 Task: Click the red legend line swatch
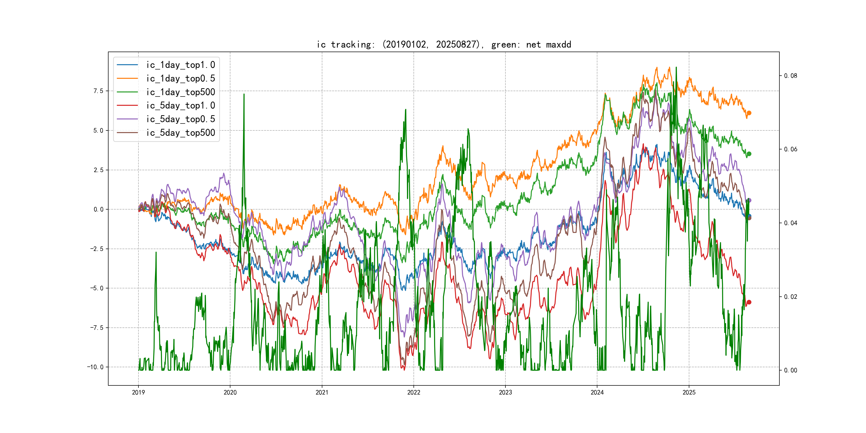coord(127,106)
